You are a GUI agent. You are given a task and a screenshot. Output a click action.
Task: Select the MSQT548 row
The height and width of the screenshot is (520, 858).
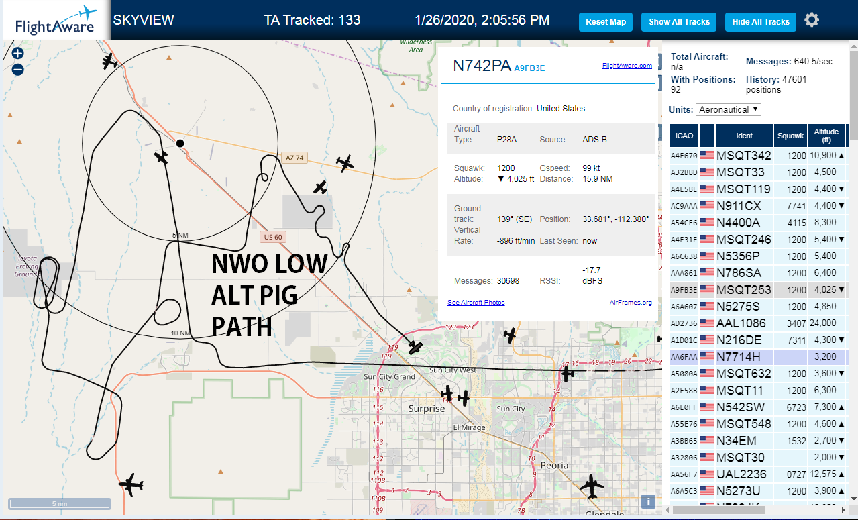758,424
